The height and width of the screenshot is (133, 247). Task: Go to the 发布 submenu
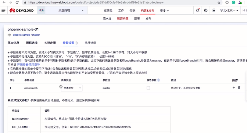tap(148, 19)
